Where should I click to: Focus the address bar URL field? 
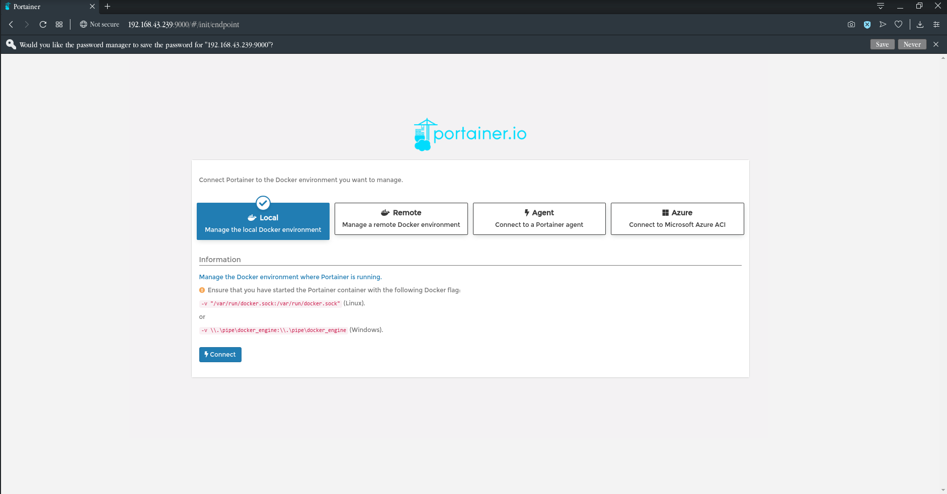pos(184,24)
